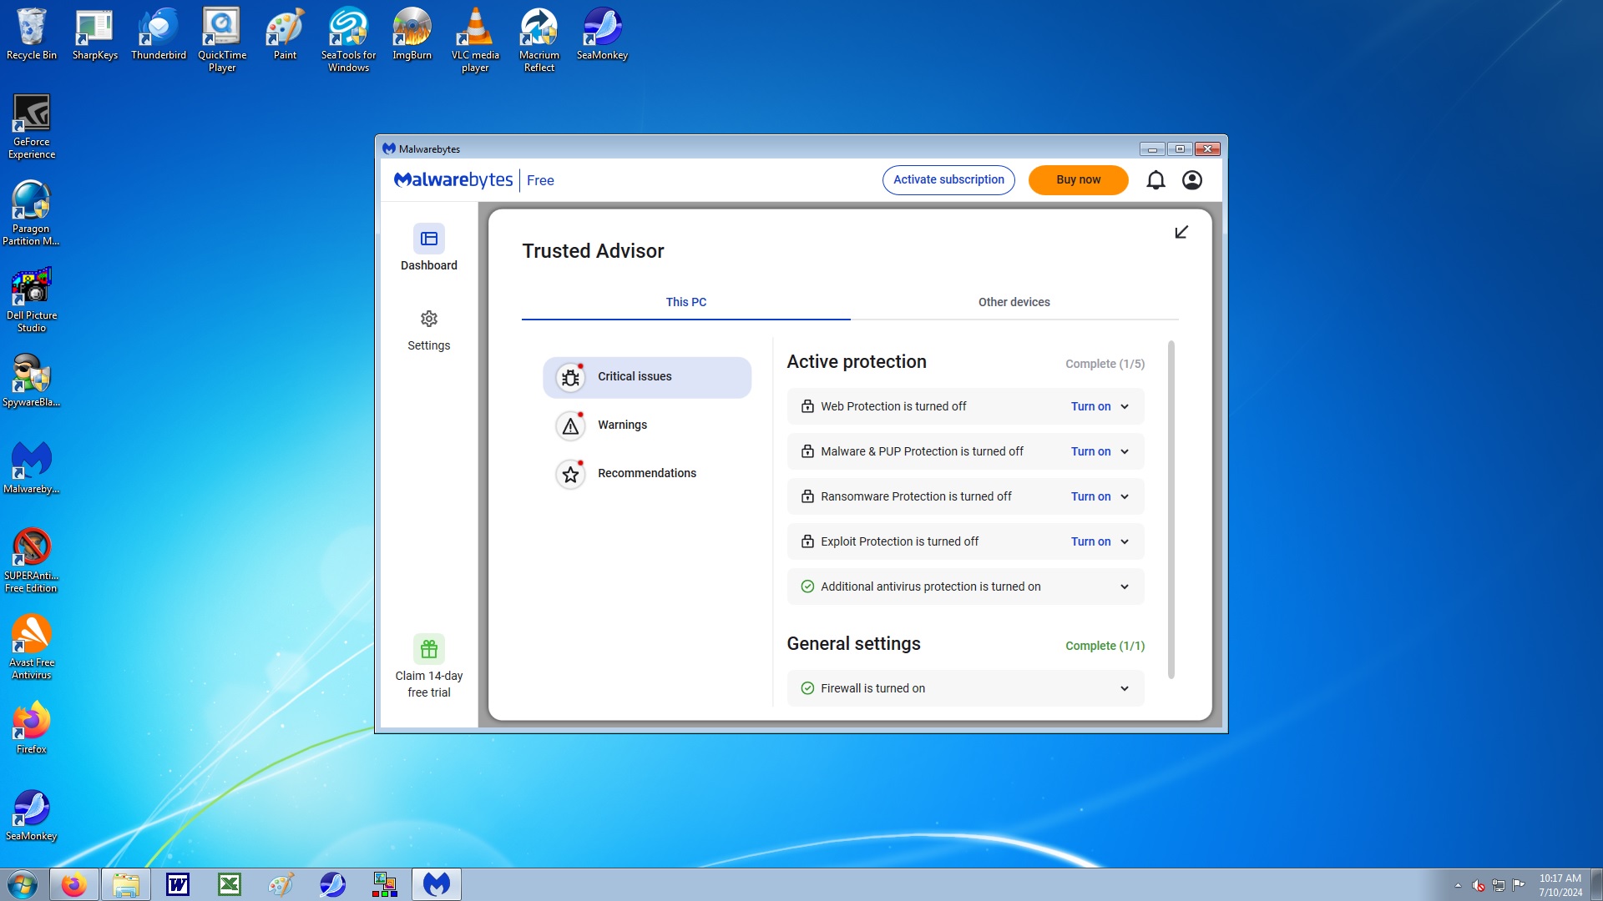
Task: Switch to This PC tab
Action: coord(686,302)
